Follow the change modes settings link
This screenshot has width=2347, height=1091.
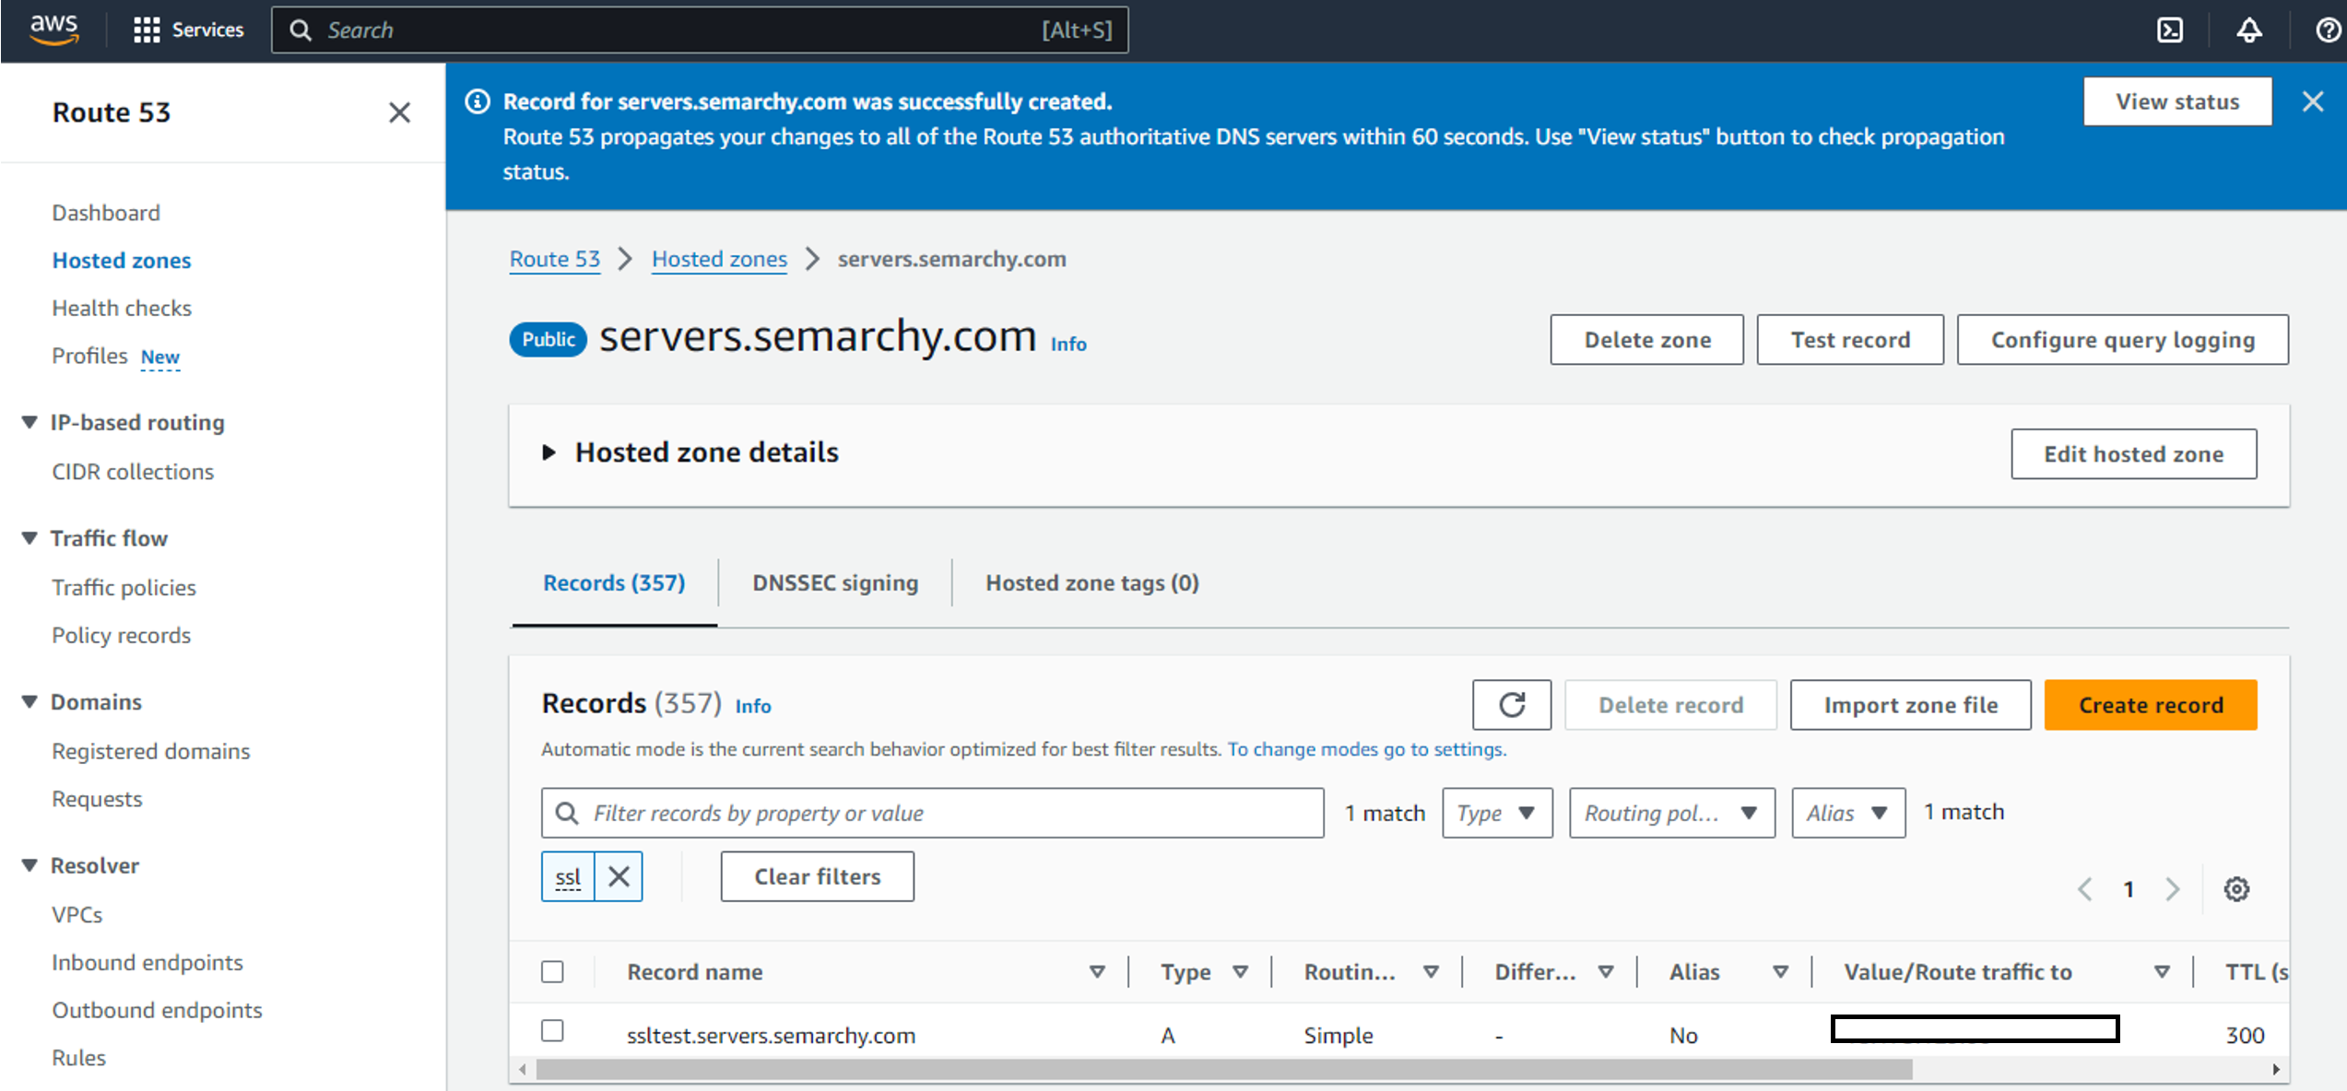pos(1366,749)
